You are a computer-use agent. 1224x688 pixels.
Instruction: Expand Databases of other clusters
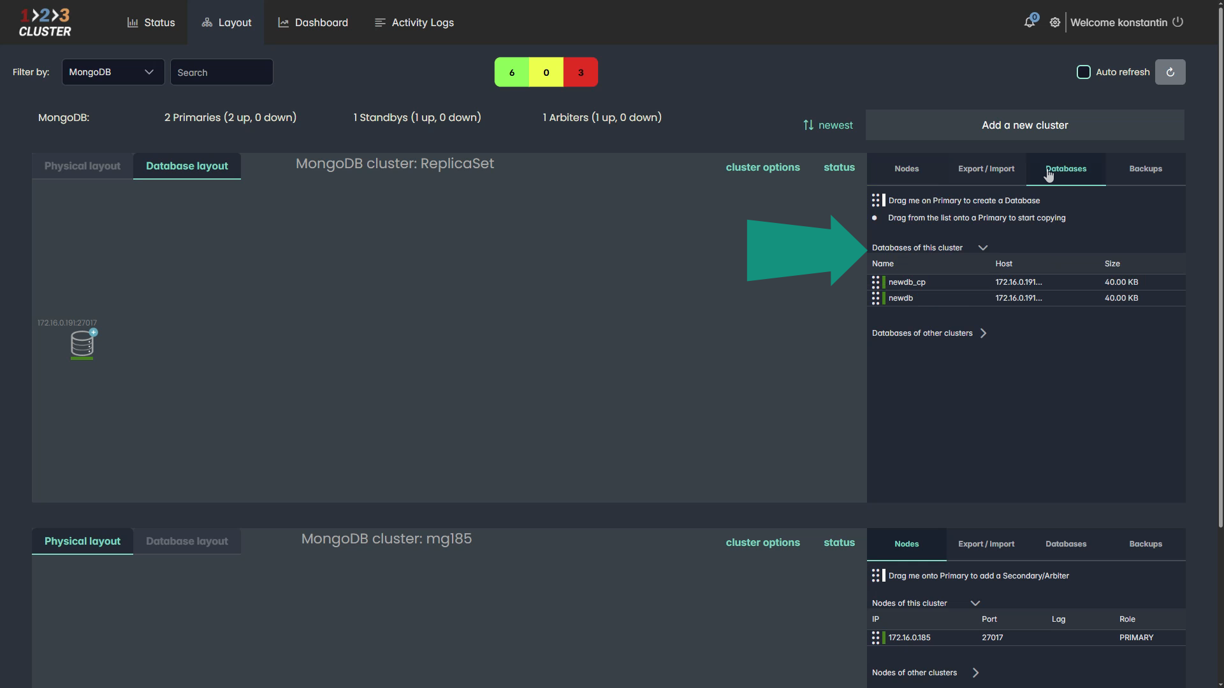pos(983,333)
